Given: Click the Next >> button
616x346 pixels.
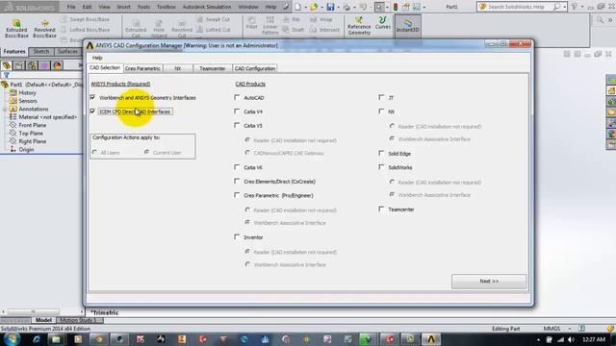Looking at the screenshot, I should (489, 282).
